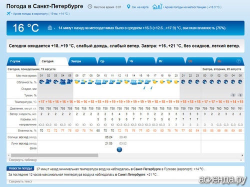The width and height of the screenshot is (250, 187).
Task: Click the table scrollbar right arrow
Action: point(242,155)
